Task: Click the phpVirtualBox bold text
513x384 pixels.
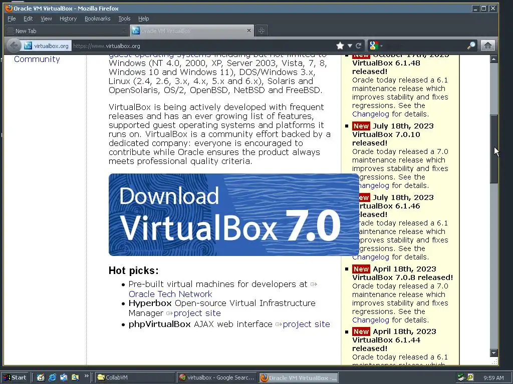Action: tap(159, 324)
